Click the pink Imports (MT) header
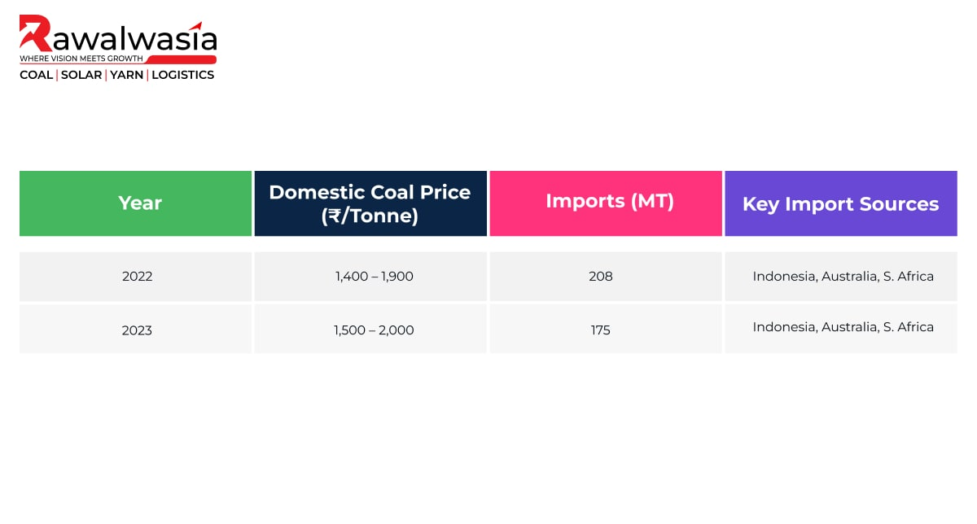The image size is (977, 524). (x=606, y=203)
